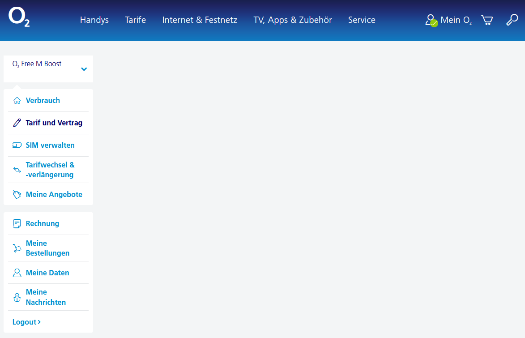Open Meine Nachrichten
The width and height of the screenshot is (525, 338).
(x=46, y=297)
